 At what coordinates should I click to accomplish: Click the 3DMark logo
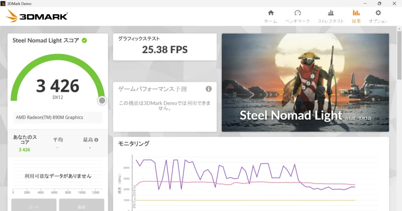click(x=37, y=16)
